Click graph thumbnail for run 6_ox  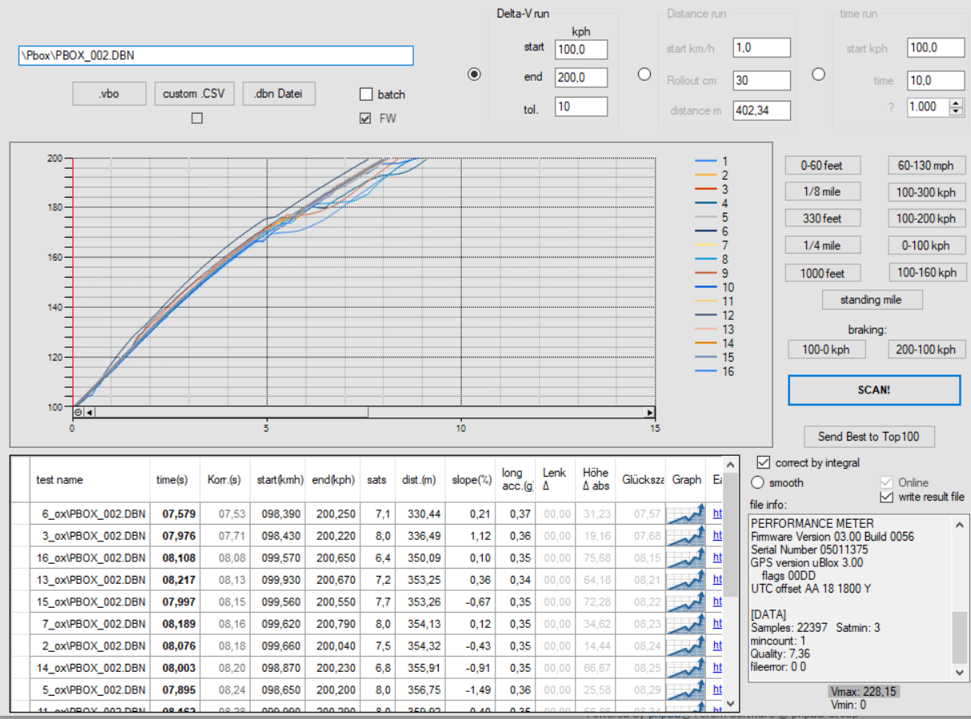(684, 513)
